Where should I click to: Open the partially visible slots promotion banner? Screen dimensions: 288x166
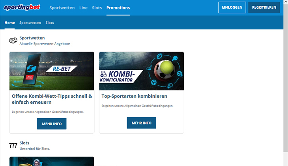(52, 161)
